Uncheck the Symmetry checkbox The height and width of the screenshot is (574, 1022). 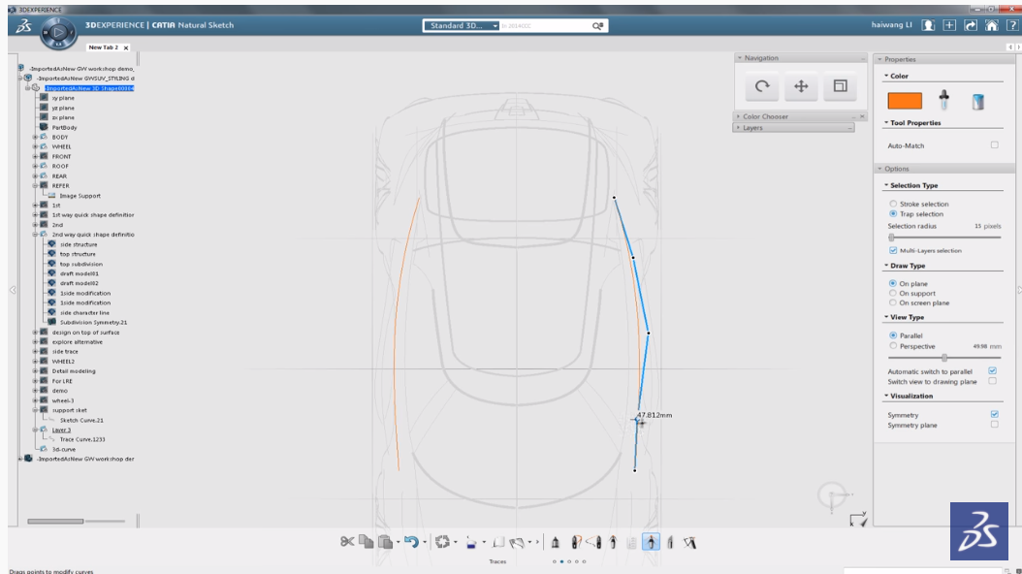994,415
